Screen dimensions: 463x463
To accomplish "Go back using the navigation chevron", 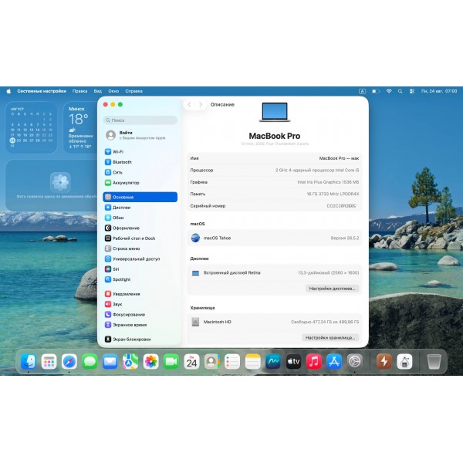I will click(190, 104).
